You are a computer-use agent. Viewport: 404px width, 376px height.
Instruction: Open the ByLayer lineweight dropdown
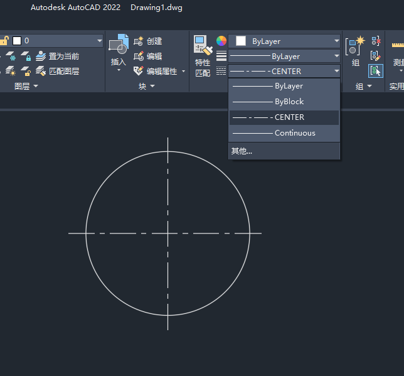coord(336,56)
